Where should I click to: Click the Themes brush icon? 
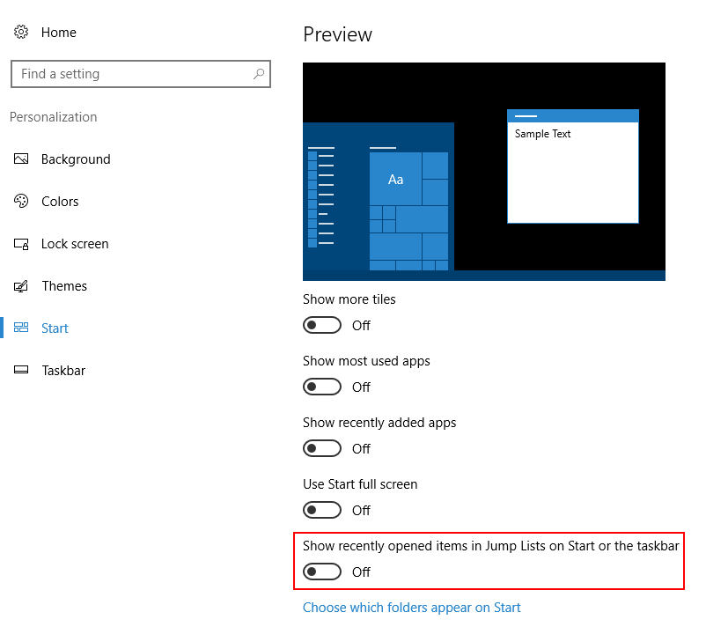(x=21, y=286)
